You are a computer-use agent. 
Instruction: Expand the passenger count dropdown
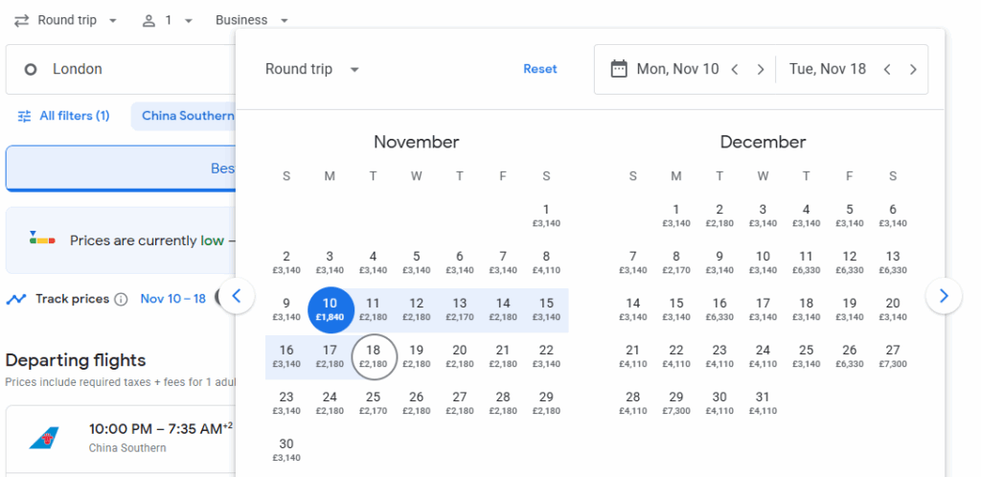pos(188,20)
